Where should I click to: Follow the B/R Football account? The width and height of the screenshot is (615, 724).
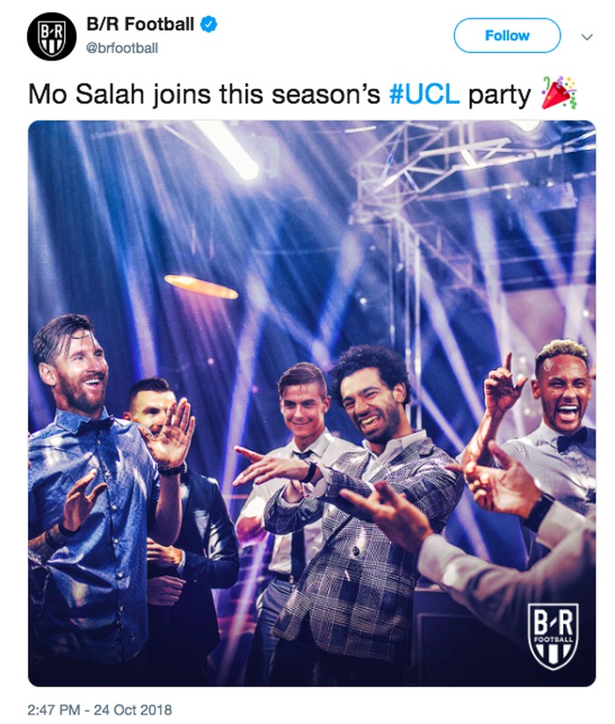click(x=507, y=35)
